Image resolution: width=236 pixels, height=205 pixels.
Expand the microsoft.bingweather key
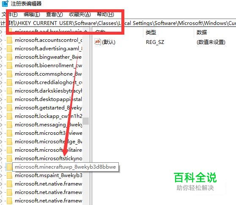(x=1, y=57)
